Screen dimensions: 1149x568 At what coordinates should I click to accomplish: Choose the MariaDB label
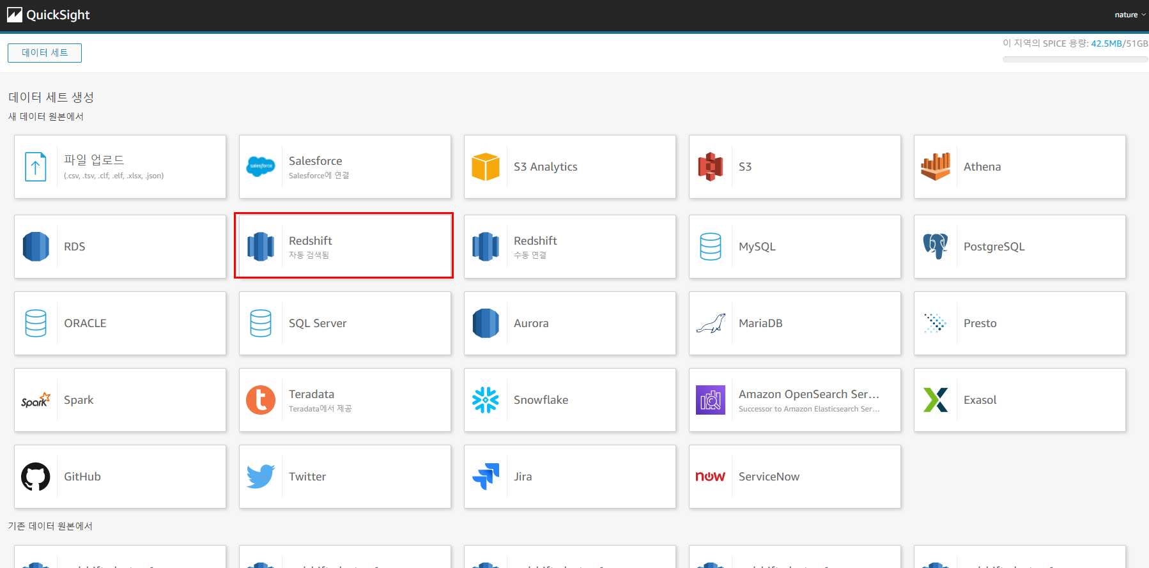coord(760,323)
